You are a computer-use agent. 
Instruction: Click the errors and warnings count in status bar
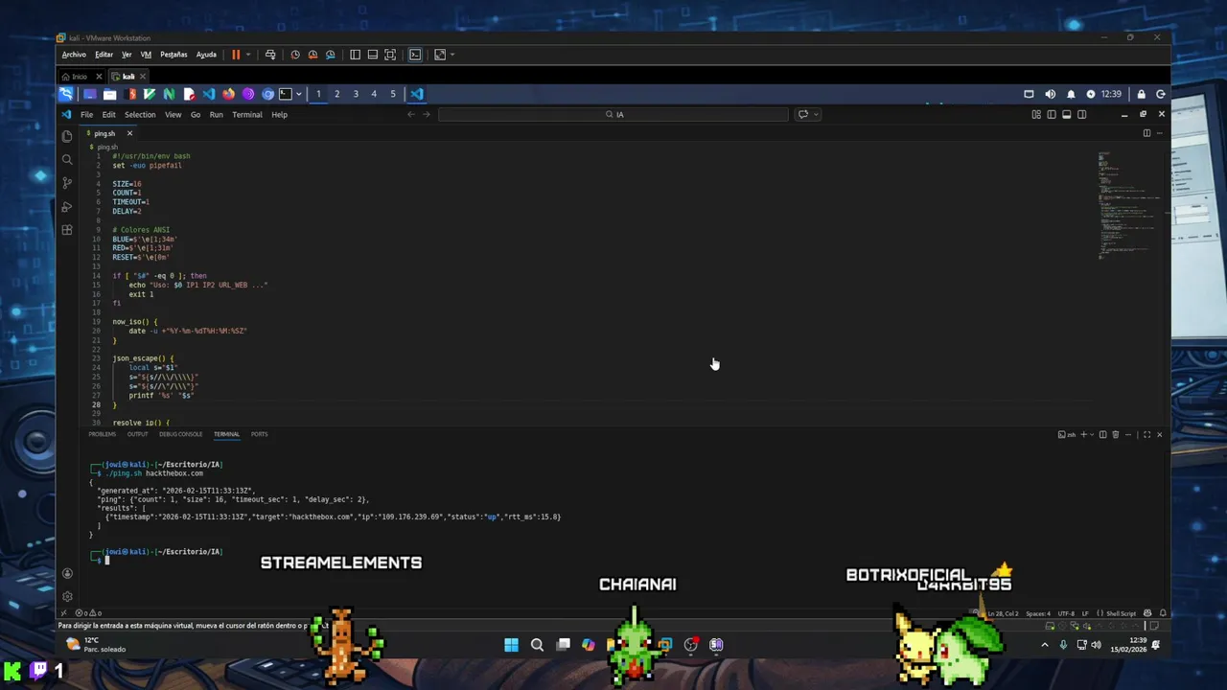pyautogui.click(x=88, y=613)
